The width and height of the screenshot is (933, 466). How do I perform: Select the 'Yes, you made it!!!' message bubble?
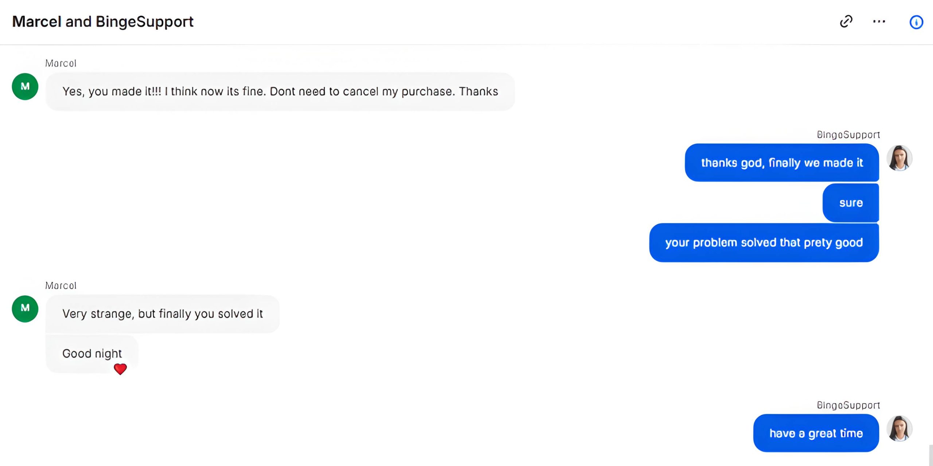tap(280, 91)
